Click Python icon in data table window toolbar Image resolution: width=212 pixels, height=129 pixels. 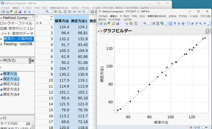pos(12,12)
